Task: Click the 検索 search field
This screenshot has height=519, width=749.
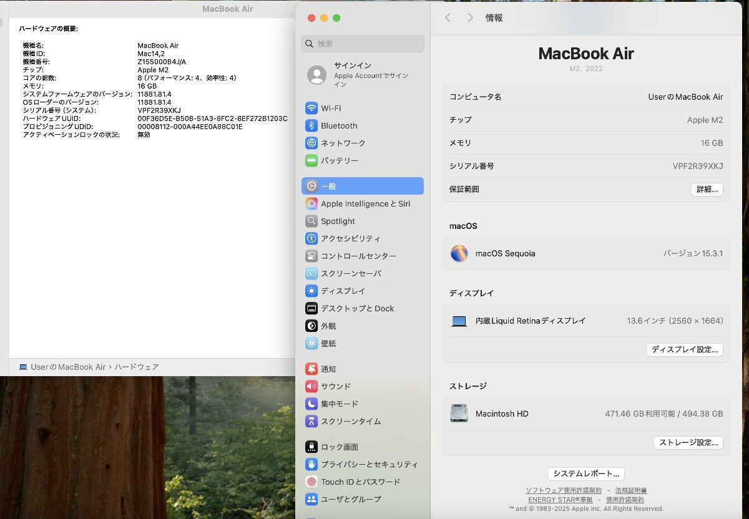Action: coord(363,44)
